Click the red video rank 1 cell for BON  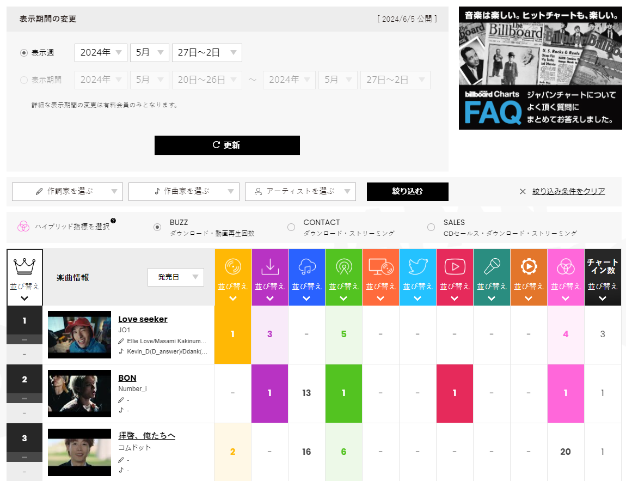tap(455, 393)
